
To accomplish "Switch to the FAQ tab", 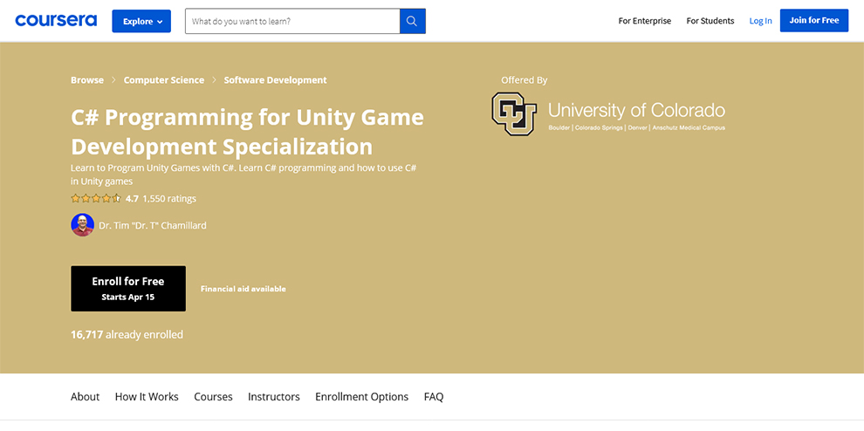I will [434, 397].
